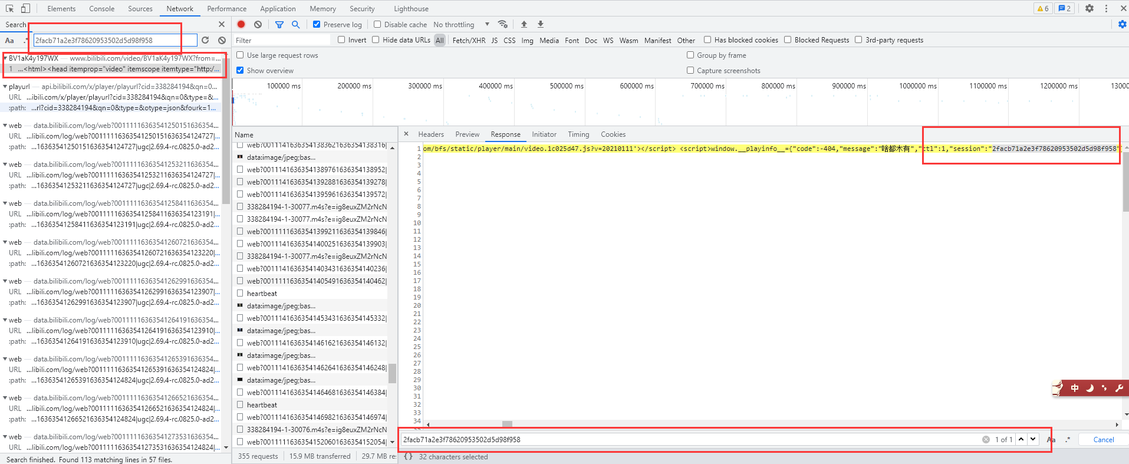Open the No throttling dropdown
The height and width of the screenshot is (464, 1129).
tap(461, 24)
